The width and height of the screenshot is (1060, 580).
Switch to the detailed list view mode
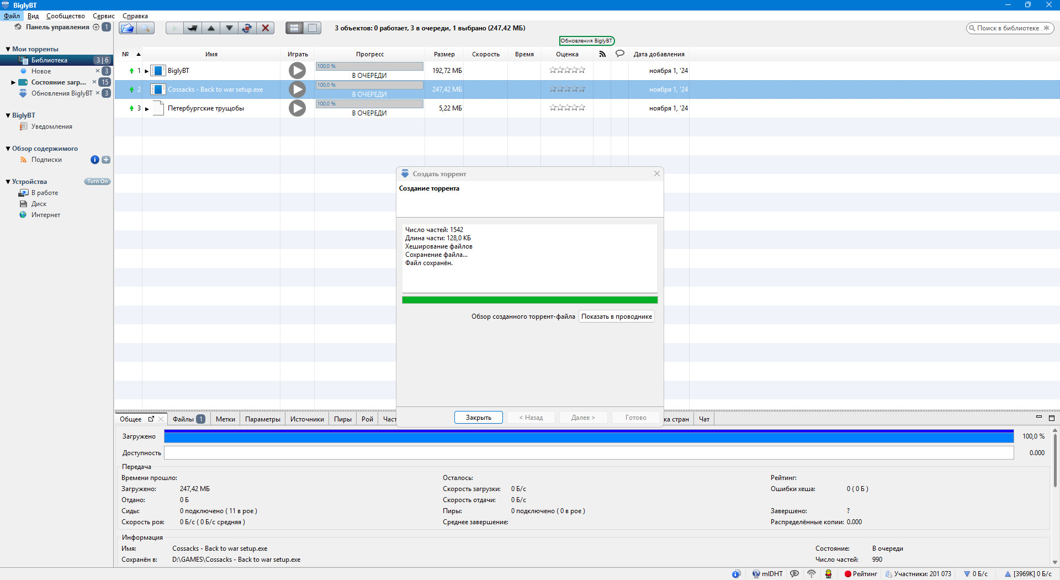point(295,28)
